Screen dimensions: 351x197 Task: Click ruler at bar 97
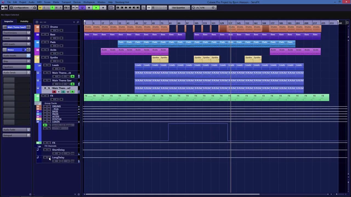(x=187, y=23)
